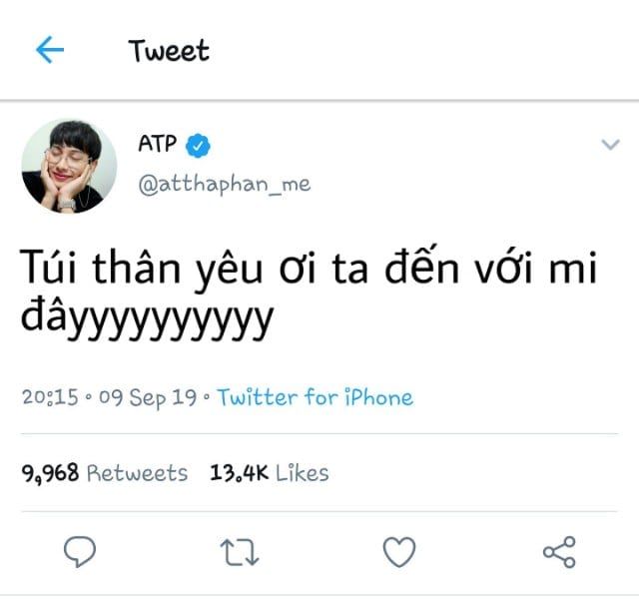Click the 20:15 timestamp
This screenshot has height=599, width=639.
pyautogui.click(x=50, y=397)
